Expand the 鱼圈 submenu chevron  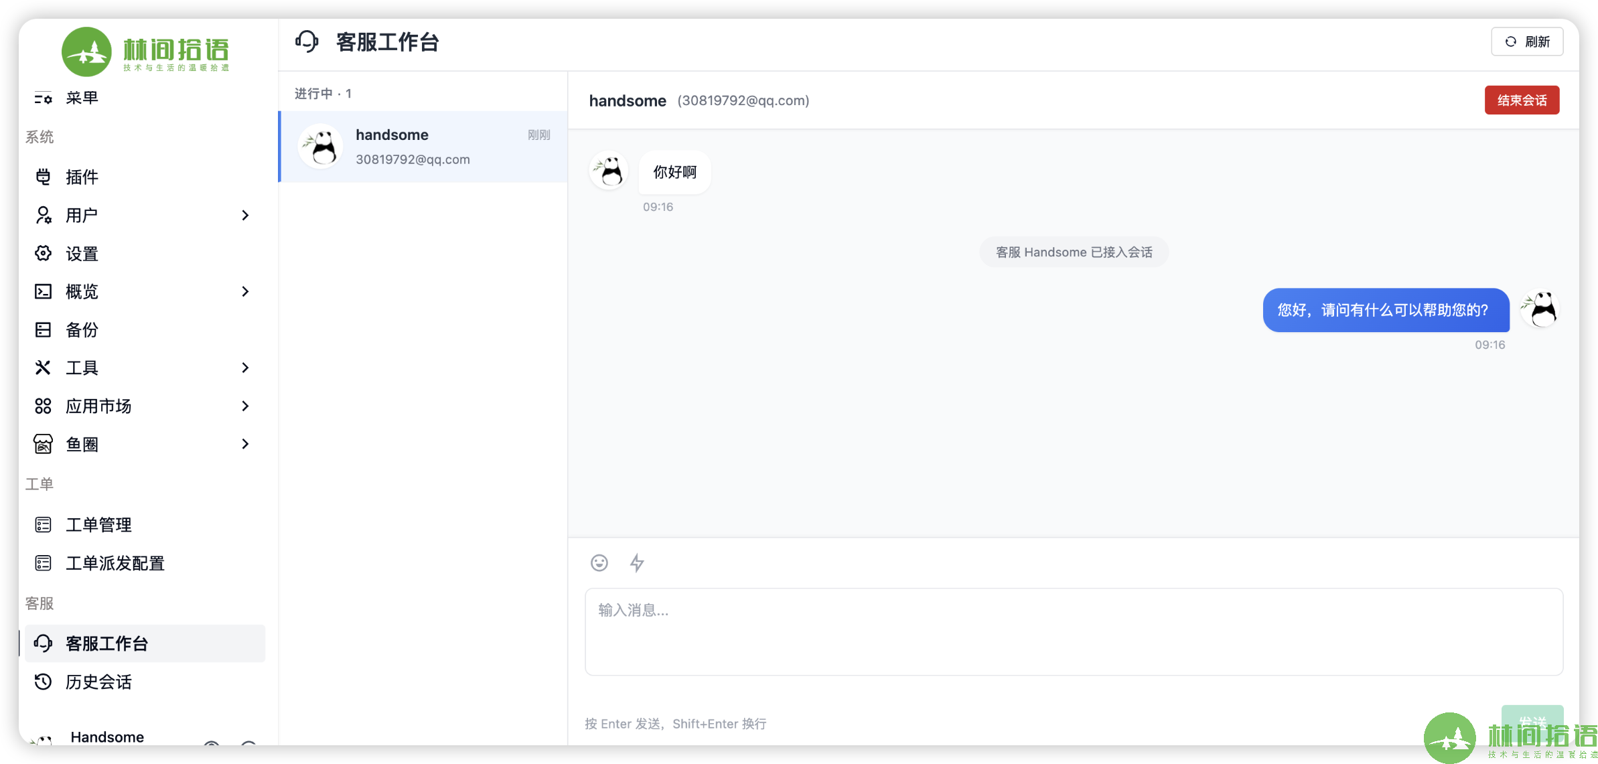pos(245,444)
